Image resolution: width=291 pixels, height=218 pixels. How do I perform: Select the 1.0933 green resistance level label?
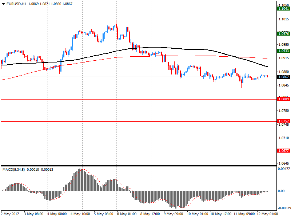point(284,51)
